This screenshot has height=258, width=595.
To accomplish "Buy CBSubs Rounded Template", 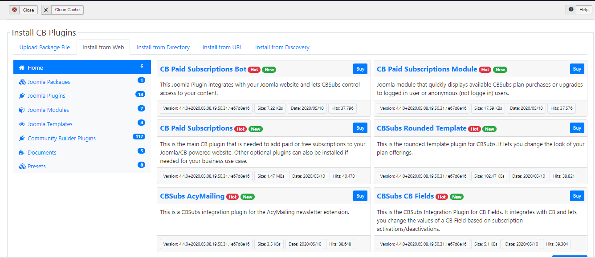I will [x=577, y=128].
